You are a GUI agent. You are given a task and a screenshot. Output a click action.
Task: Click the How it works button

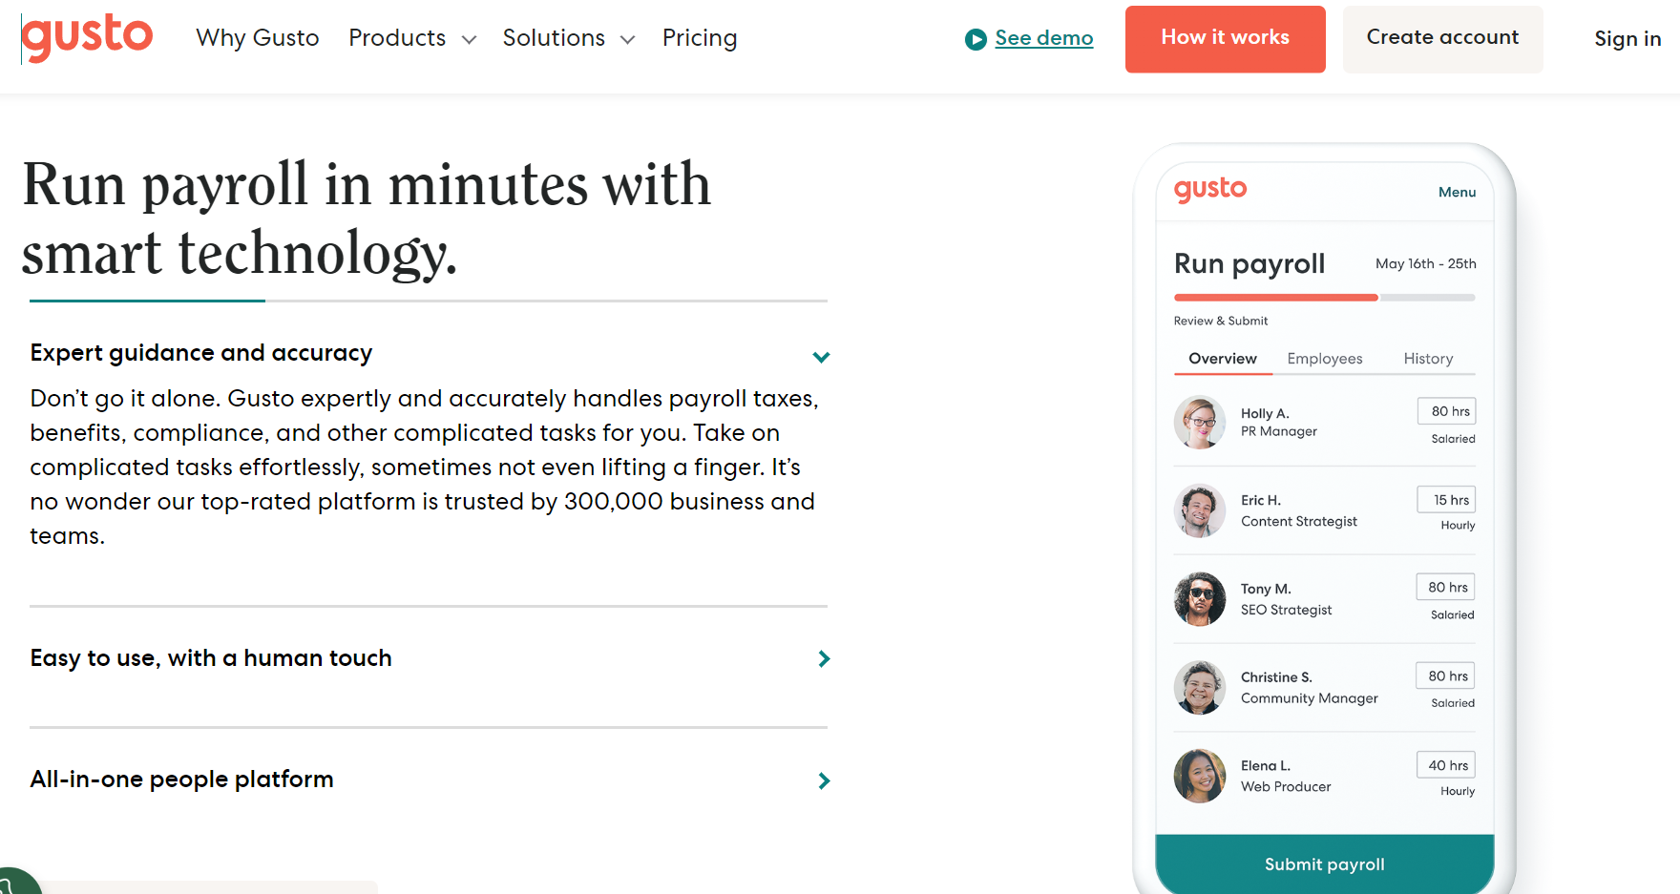1225,39
